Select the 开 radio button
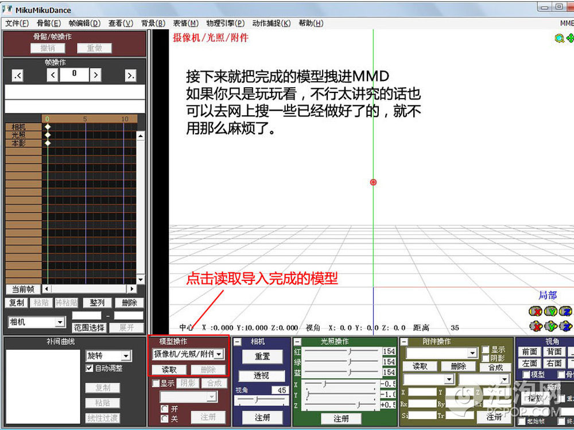Screen dimensions: 574x430 [x=165, y=409]
